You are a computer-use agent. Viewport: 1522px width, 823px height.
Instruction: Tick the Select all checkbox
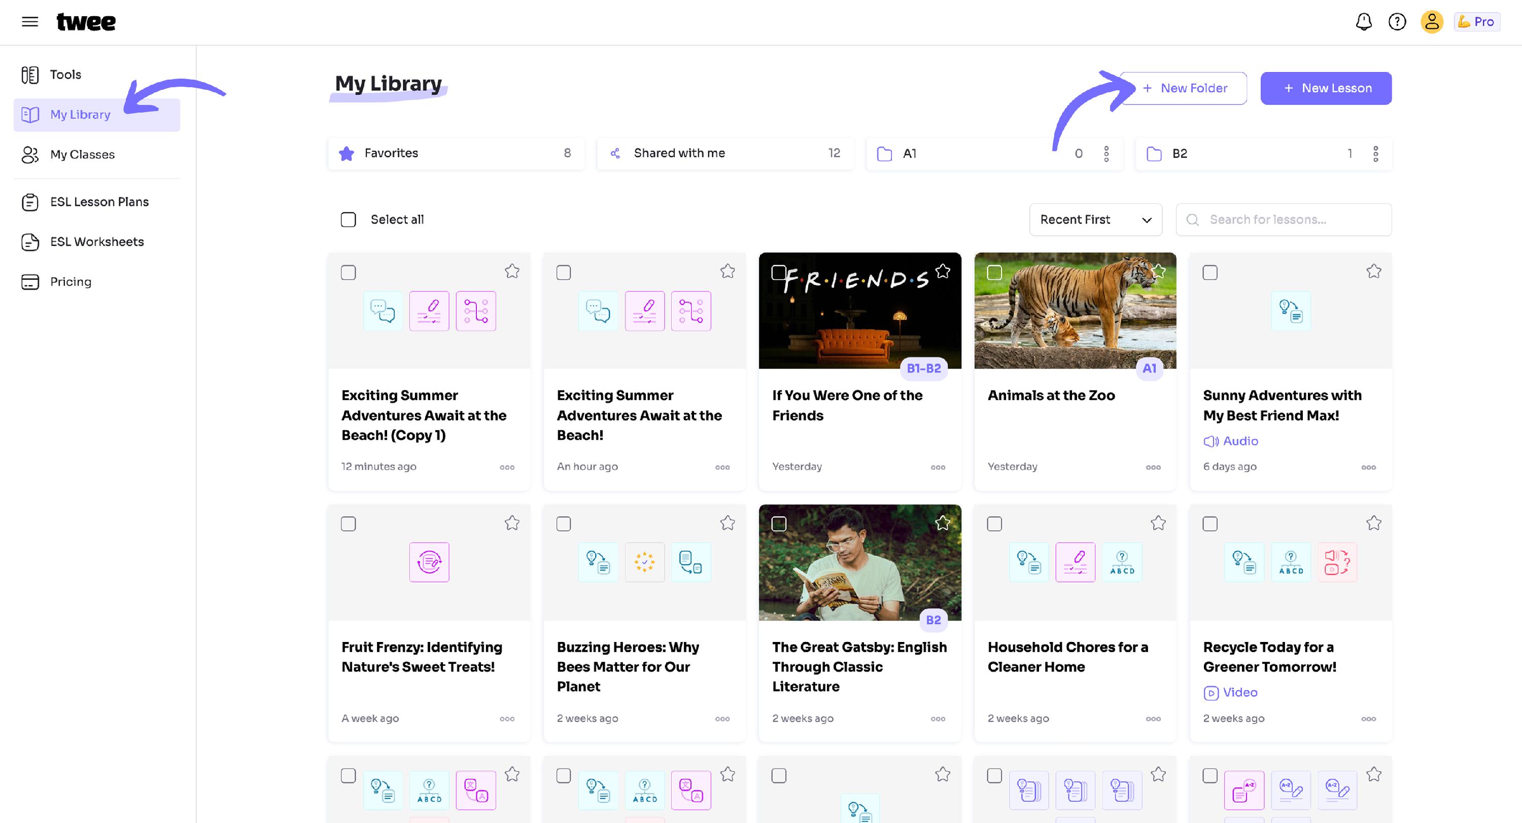point(349,220)
